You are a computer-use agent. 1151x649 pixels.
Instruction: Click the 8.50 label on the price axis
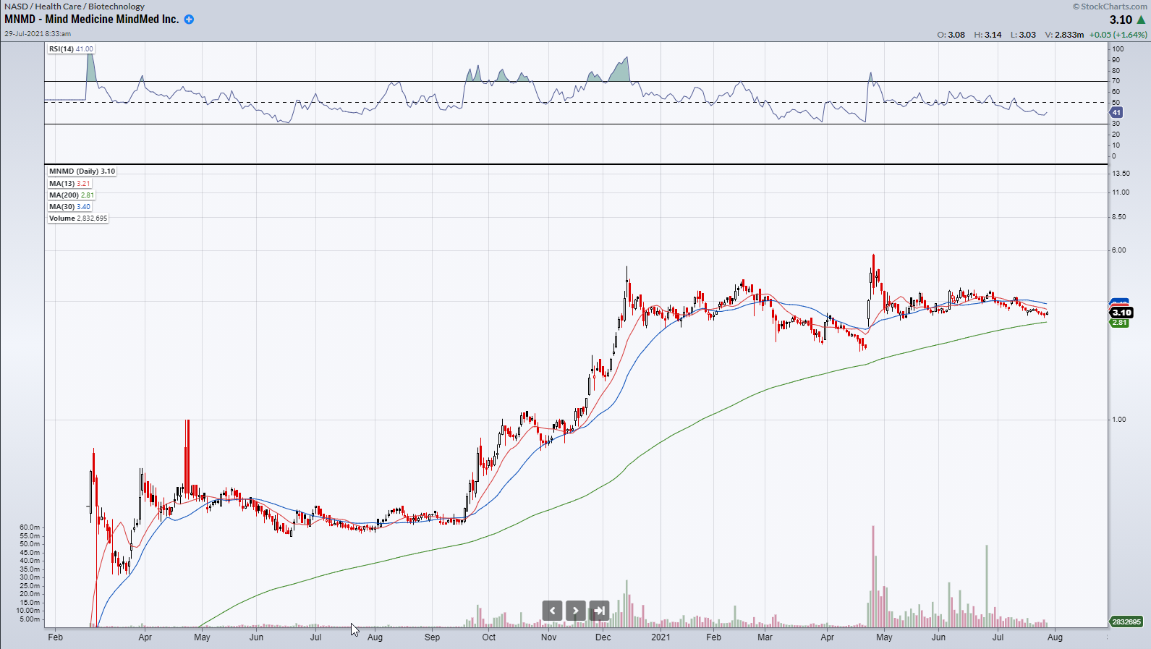(x=1118, y=217)
